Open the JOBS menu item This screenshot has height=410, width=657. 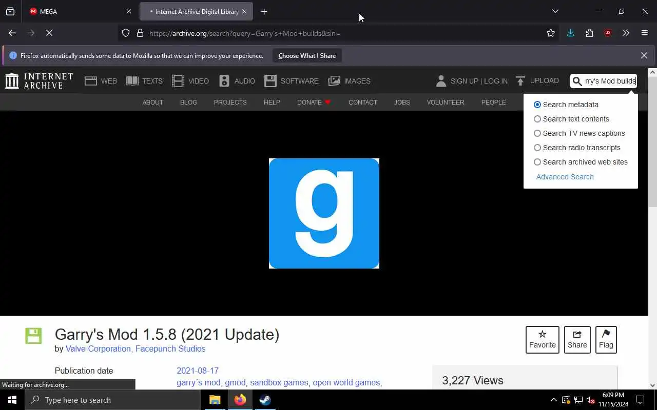402,102
